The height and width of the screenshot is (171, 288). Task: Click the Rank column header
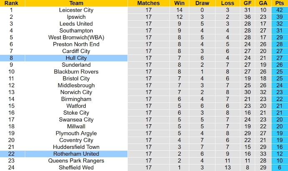pos(11,3)
